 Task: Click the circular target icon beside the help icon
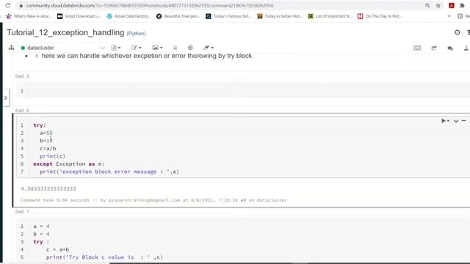click(x=457, y=32)
